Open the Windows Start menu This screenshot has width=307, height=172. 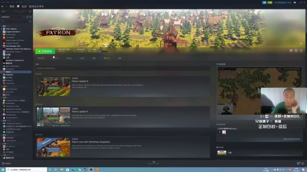(x=3, y=170)
